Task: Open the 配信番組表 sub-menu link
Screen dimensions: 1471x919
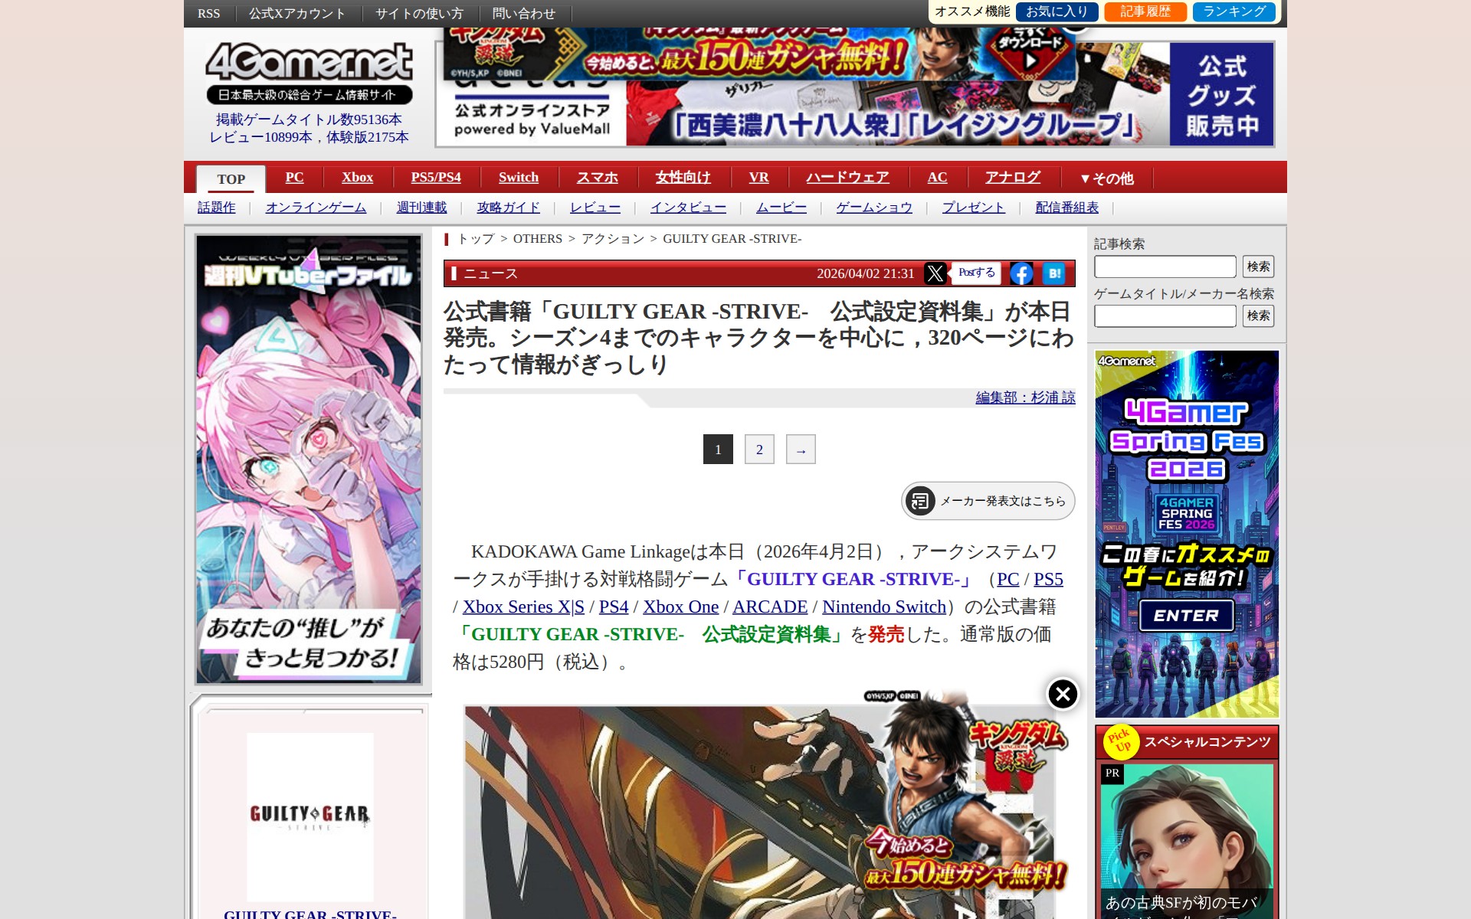Action: click(x=1066, y=208)
